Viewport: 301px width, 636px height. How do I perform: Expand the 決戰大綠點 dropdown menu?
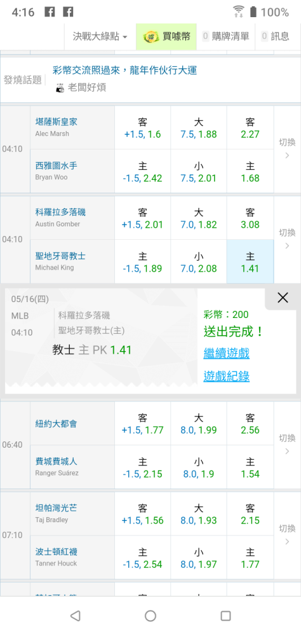click(x=100, y=36)
